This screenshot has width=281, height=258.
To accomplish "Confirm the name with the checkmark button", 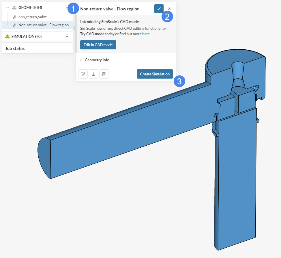I will [x=159, y=9].
